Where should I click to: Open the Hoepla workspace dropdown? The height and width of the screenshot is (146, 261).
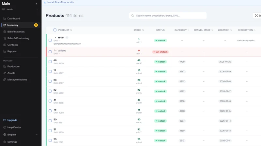pyautogui.click(x=20, y=9)
